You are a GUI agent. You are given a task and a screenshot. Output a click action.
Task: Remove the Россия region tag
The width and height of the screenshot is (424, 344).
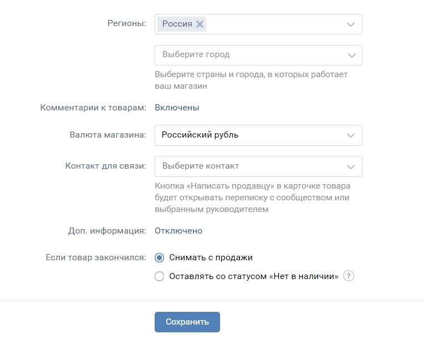pyautogui.click(x=200, y=24)
